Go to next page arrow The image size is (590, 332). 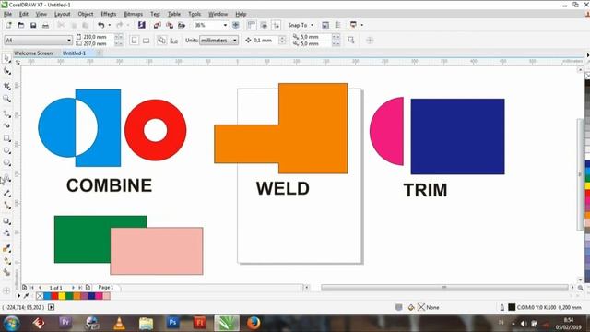pos(73,288)
